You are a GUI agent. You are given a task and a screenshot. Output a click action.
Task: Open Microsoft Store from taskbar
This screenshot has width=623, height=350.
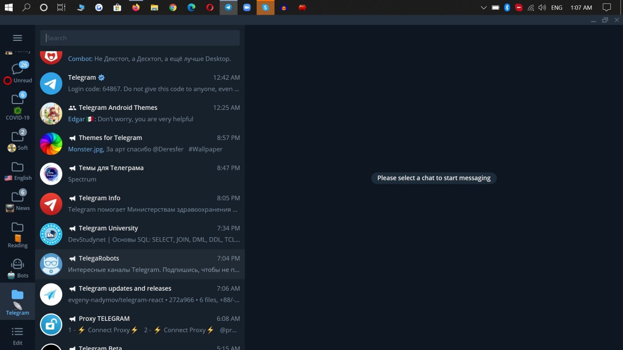(117, 7)
